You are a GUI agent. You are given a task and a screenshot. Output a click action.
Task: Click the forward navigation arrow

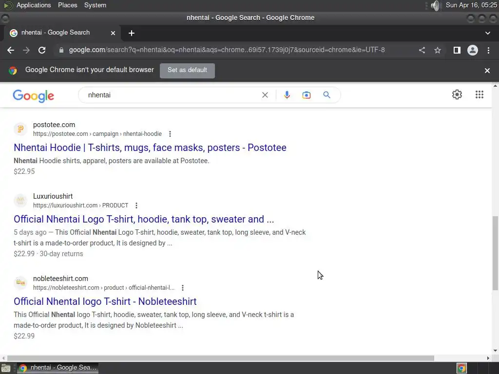[26, 50]
